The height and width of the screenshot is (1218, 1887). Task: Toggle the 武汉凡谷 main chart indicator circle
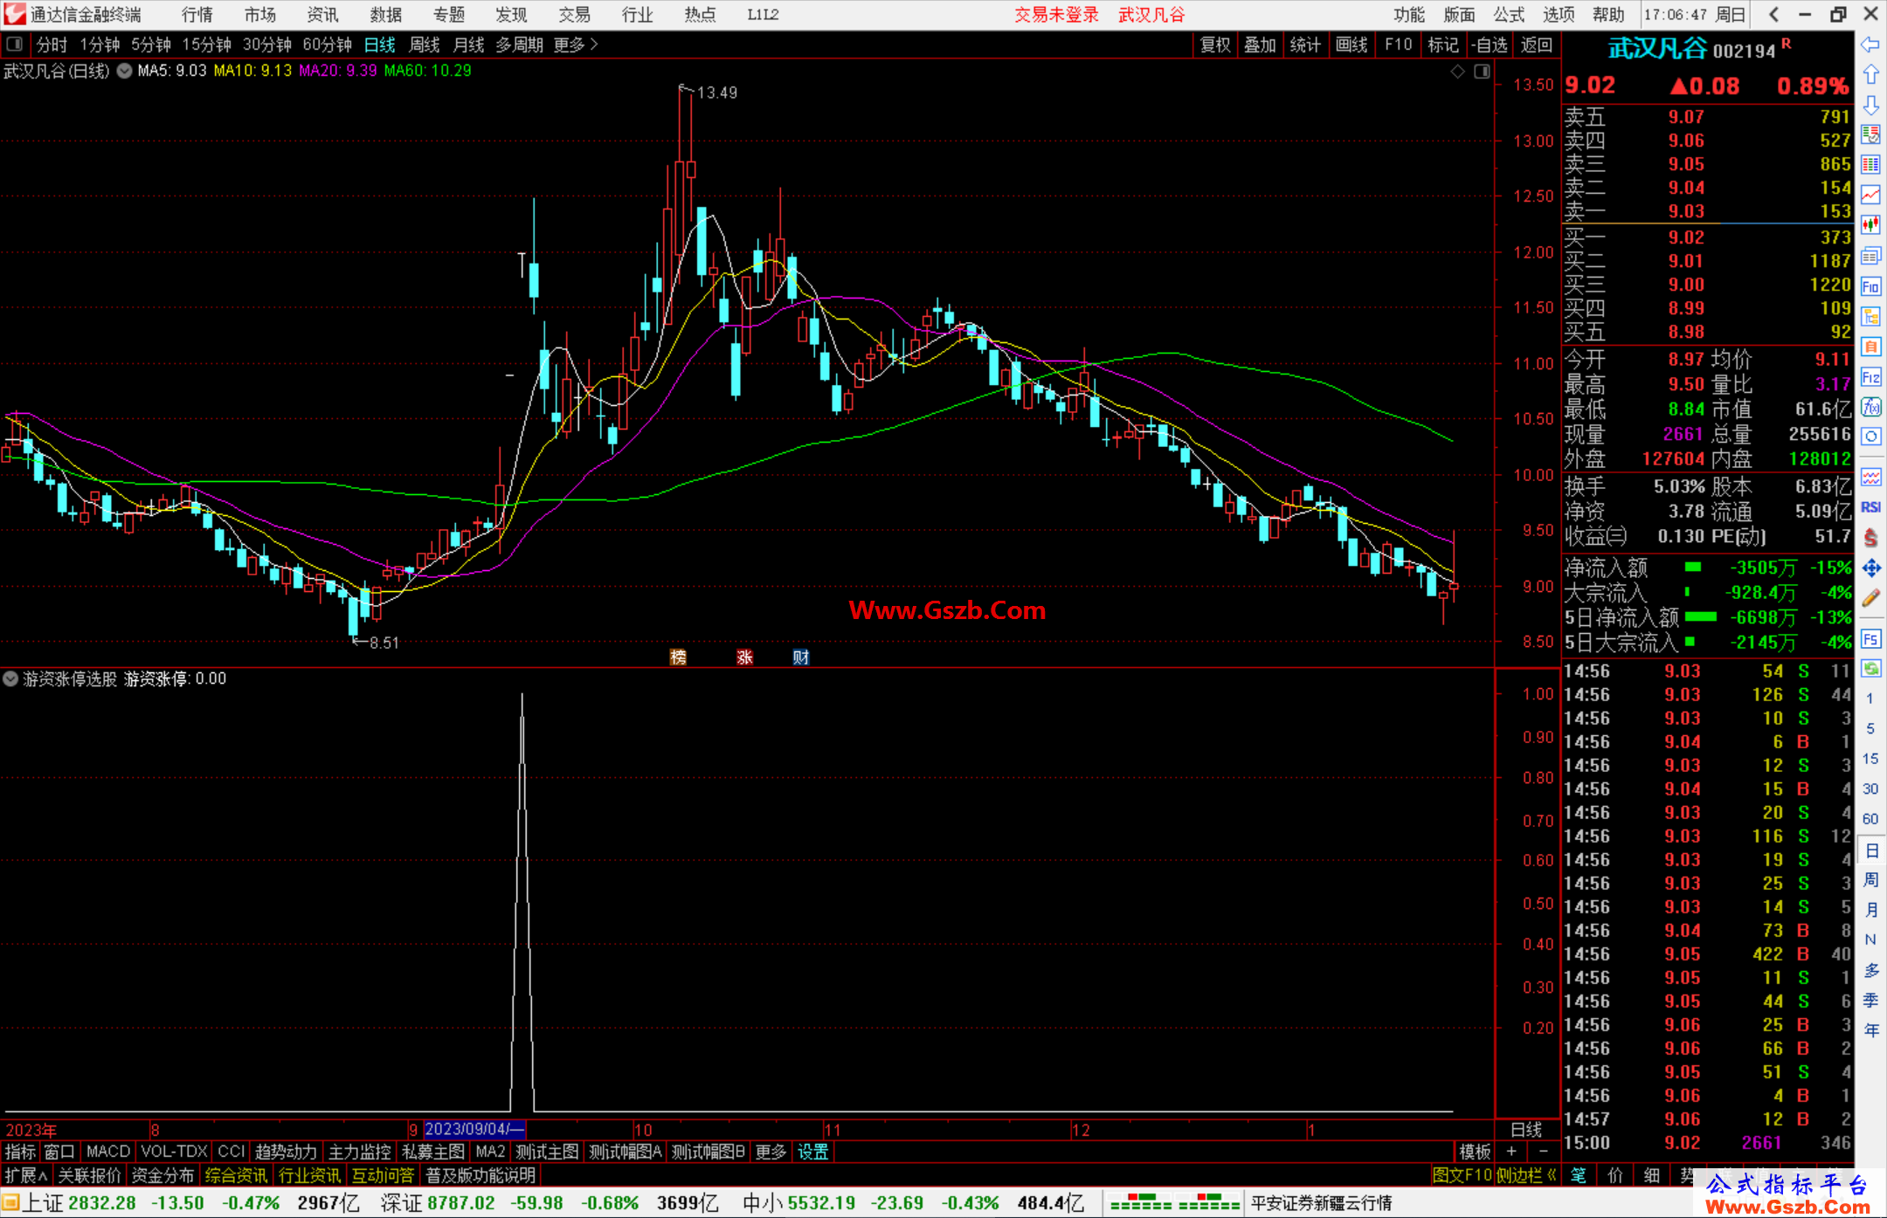point(125,71)
